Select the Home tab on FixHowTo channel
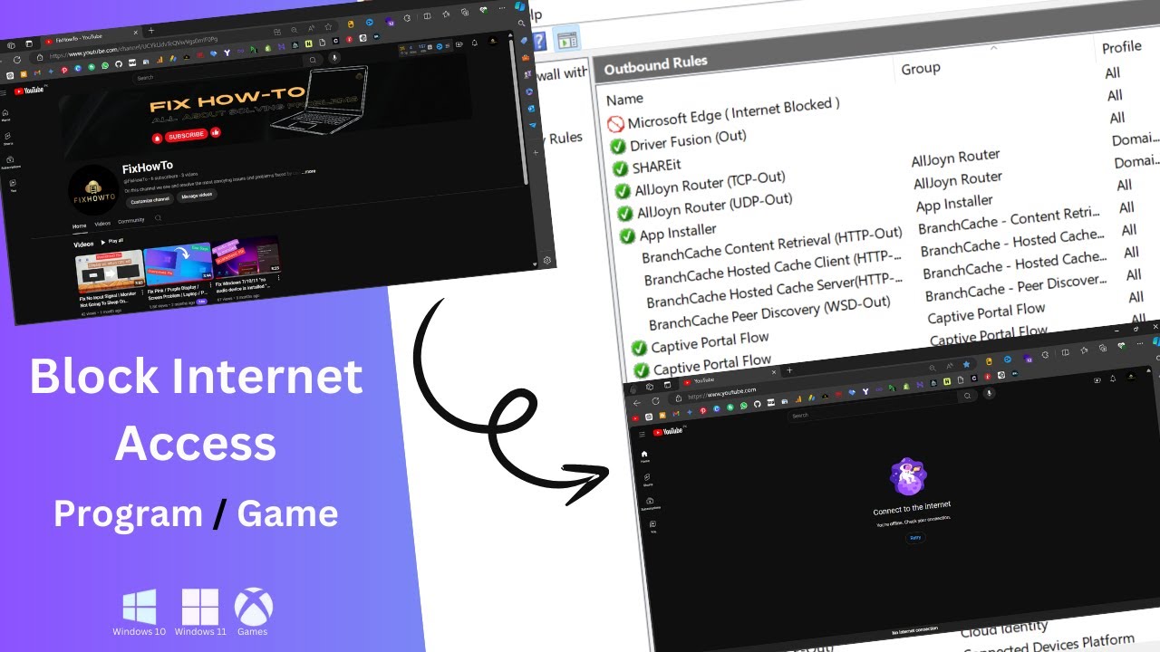This screenshot has width=1160, height=652. pyautogui.click(x=80, y=225)
